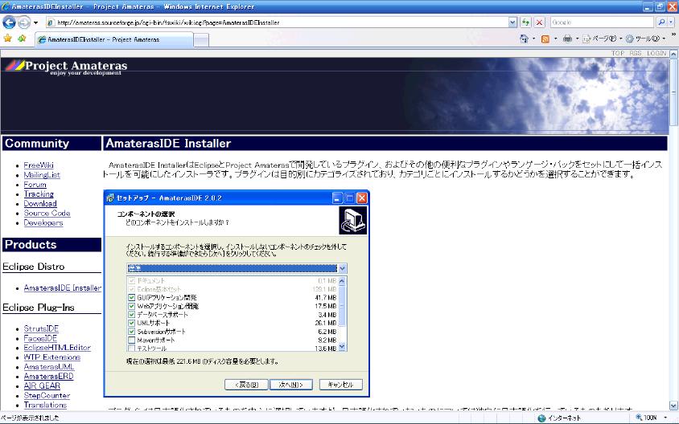Open the search provider options arrow
Image resolution: width=679 pixels, height=424 pixels.
pyautogui.click(x=671, y=22)
